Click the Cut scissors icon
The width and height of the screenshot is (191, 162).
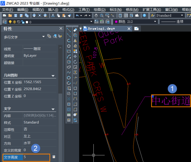[53, 16]
